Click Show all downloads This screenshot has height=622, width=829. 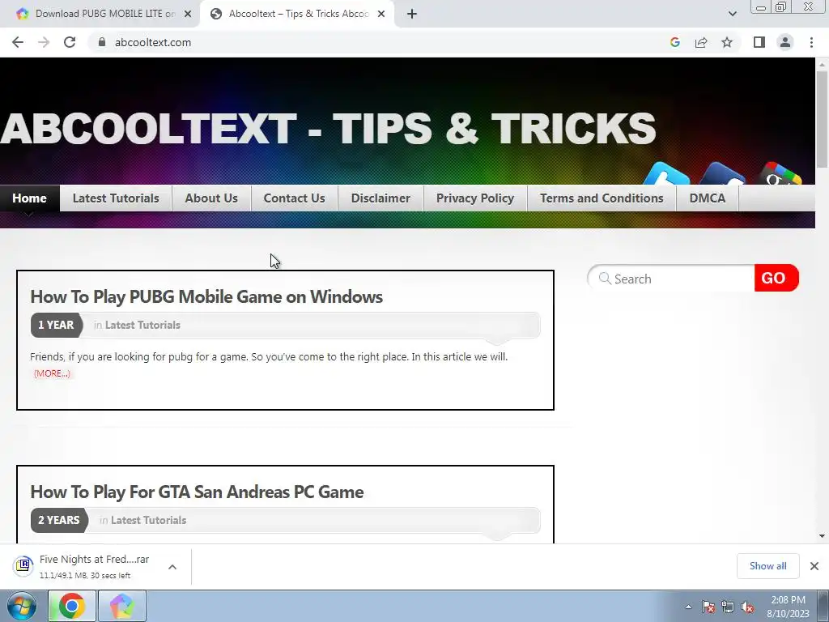pyautogui.click(x=767, y=566)
